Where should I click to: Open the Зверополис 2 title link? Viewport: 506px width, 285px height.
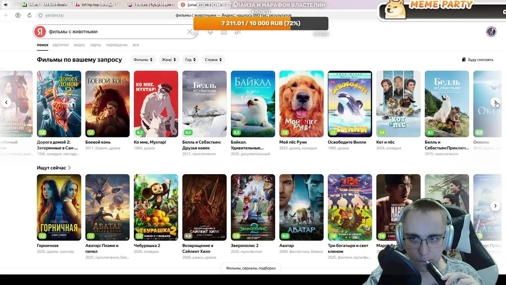[245, 245]
